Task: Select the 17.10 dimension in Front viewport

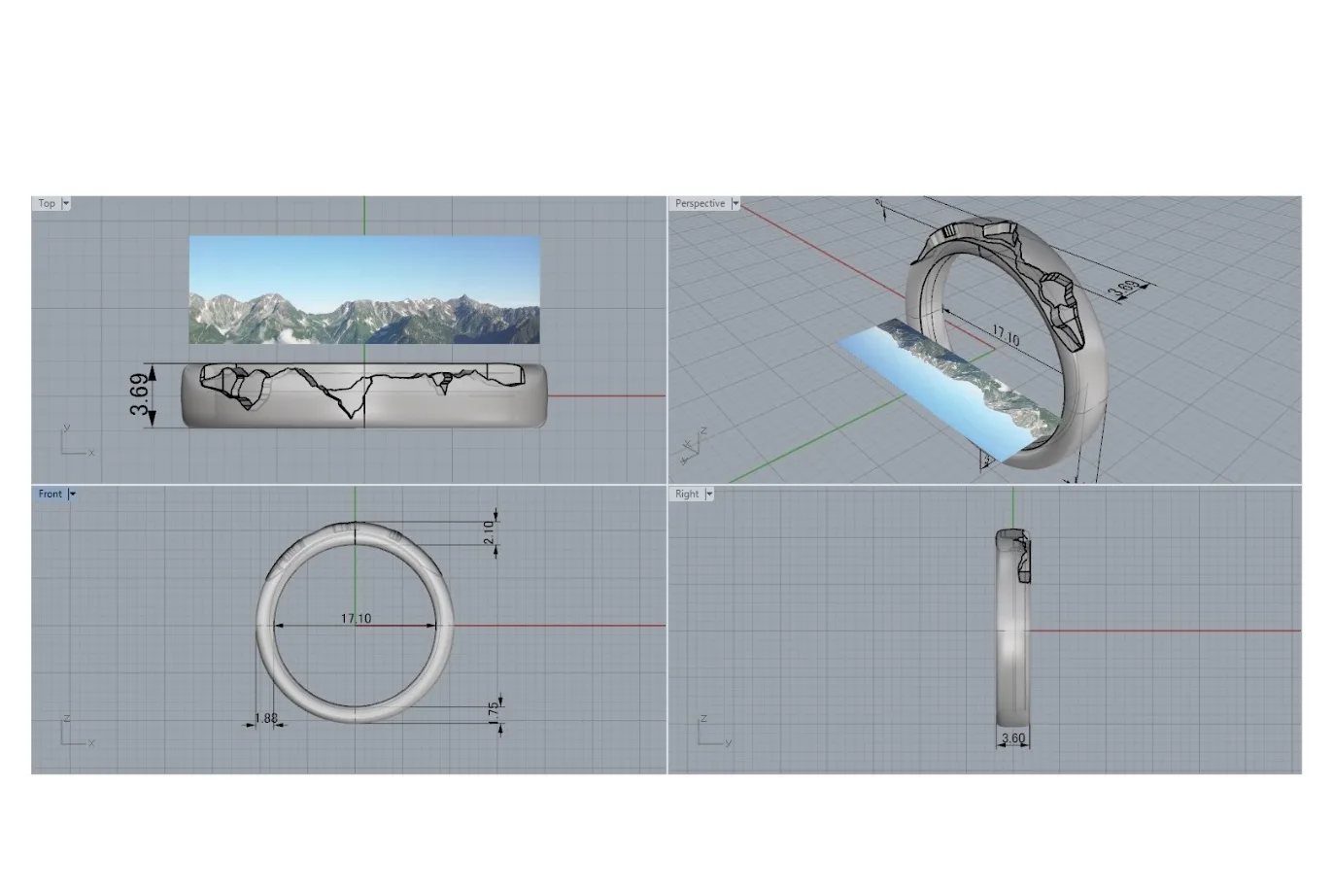Action: coord(356,619)
